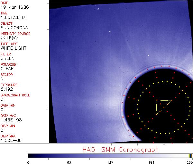Screen dimensions: 193x164
Task: Click the CLEAR polaroid value
Action: [x=7, y=69]
